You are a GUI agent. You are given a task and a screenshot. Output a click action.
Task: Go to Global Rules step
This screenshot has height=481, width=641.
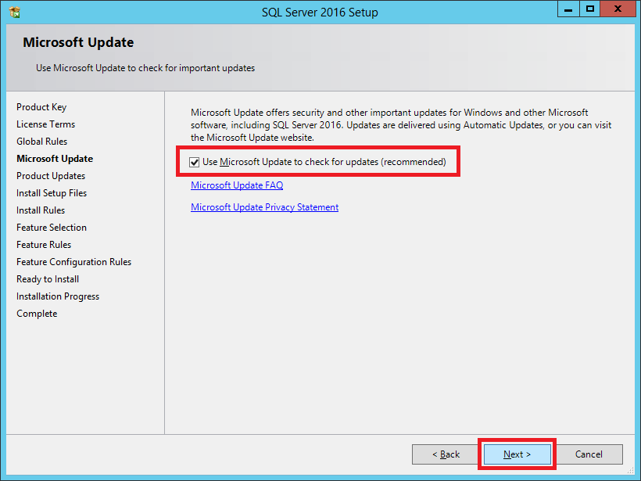click(42, 142)
